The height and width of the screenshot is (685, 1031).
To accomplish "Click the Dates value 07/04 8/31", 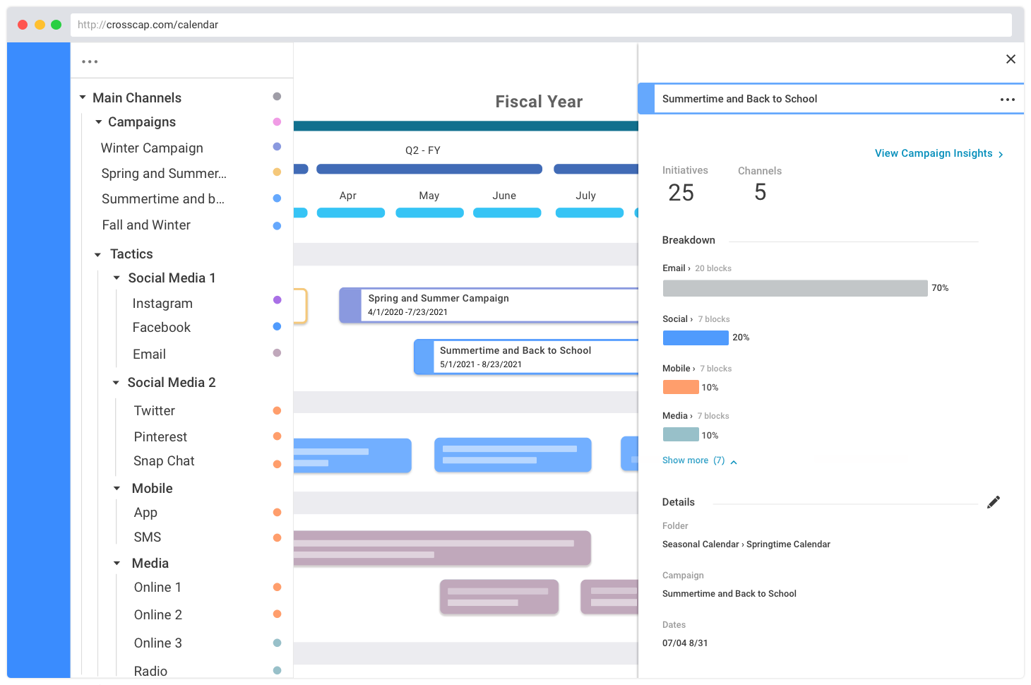I will pos(685,643).
